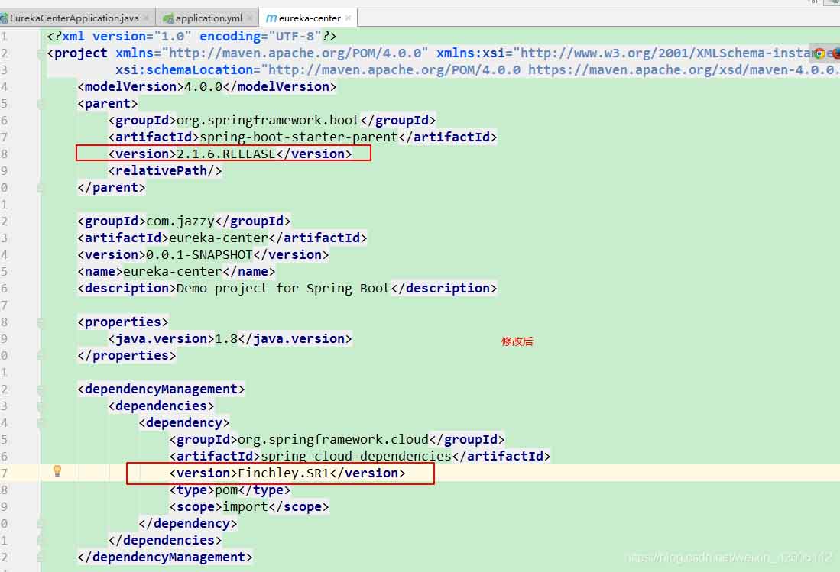Click groupId org.springframework.boot
This screenshot has height=572, width=840.
click(x=272, y=121)
